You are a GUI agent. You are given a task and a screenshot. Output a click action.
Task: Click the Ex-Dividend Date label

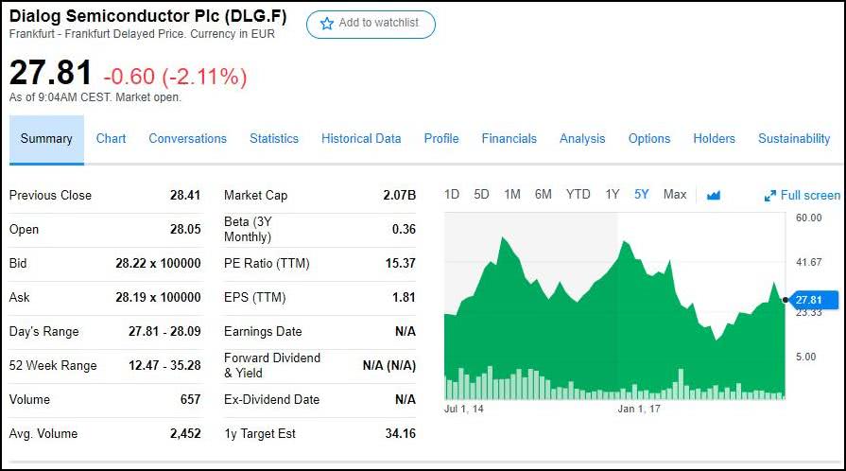[271, 399]
